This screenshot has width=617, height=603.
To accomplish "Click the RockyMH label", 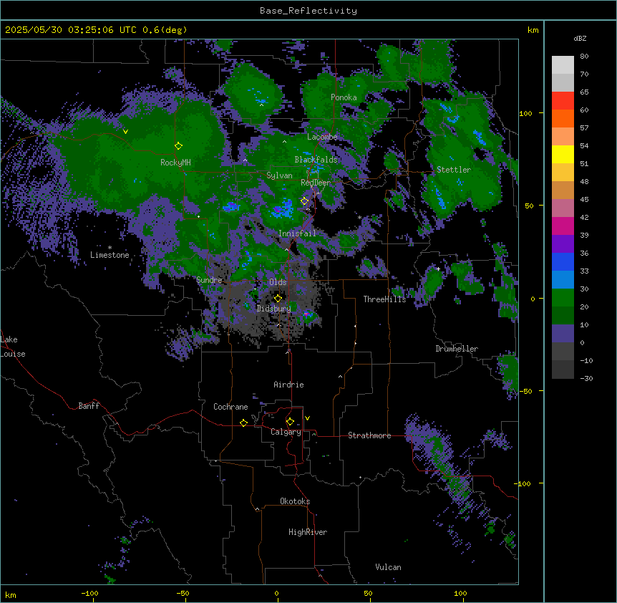I will (175, 163).
